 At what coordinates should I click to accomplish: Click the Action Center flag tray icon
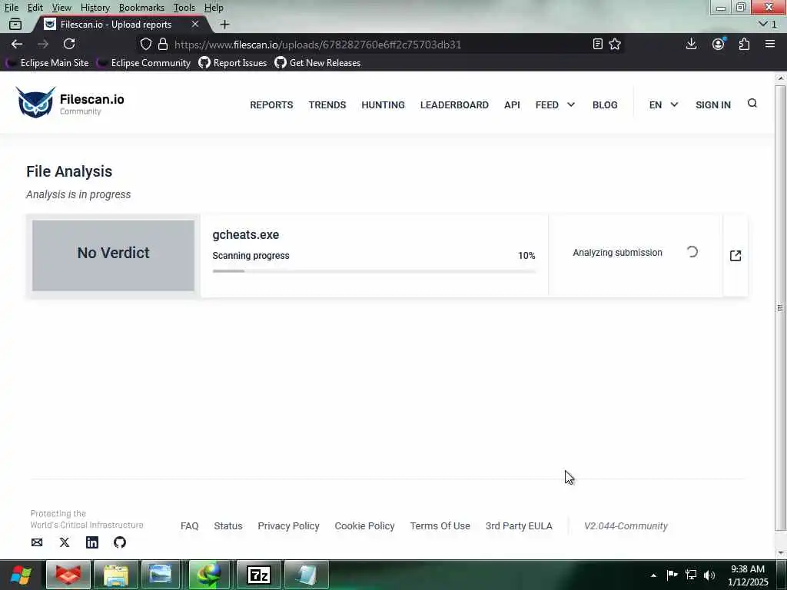tap(672, 575)
